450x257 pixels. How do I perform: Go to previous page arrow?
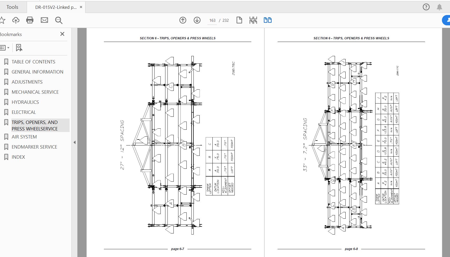[183, 20]
